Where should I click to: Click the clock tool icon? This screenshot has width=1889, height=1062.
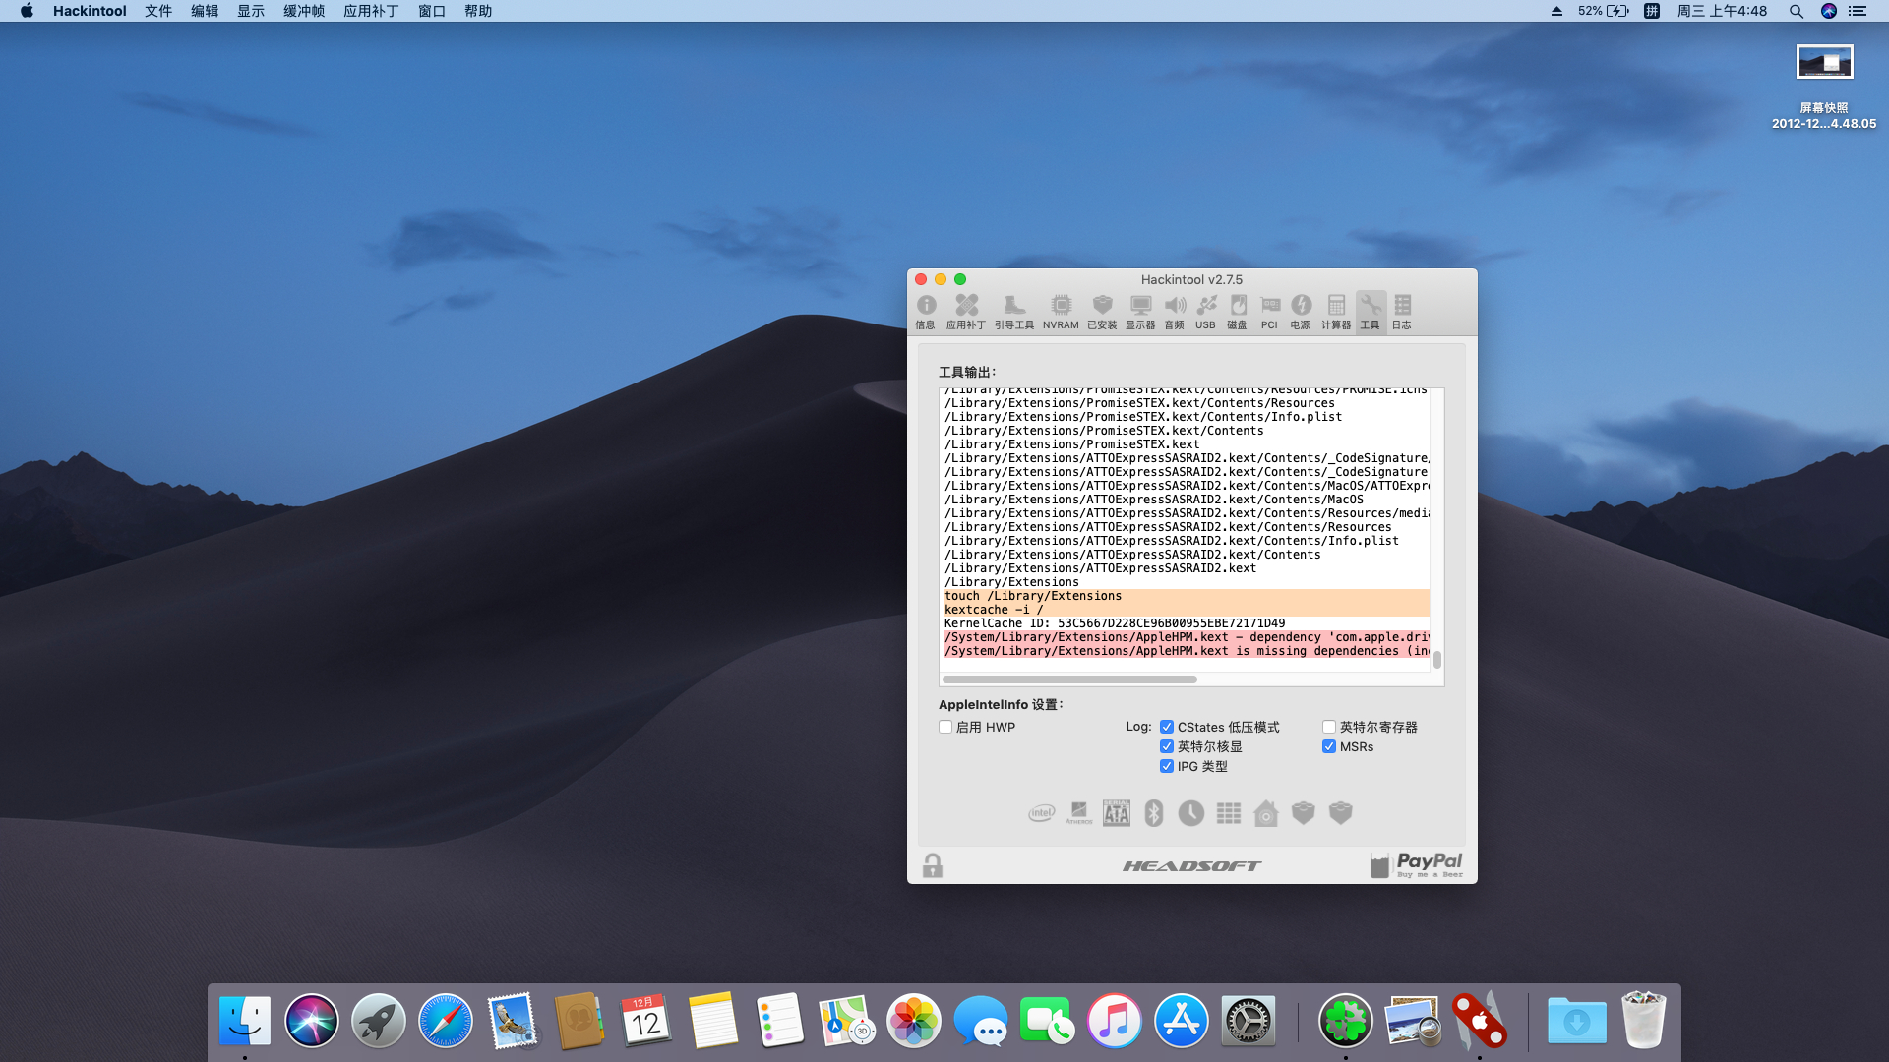tap(1191, 813)
